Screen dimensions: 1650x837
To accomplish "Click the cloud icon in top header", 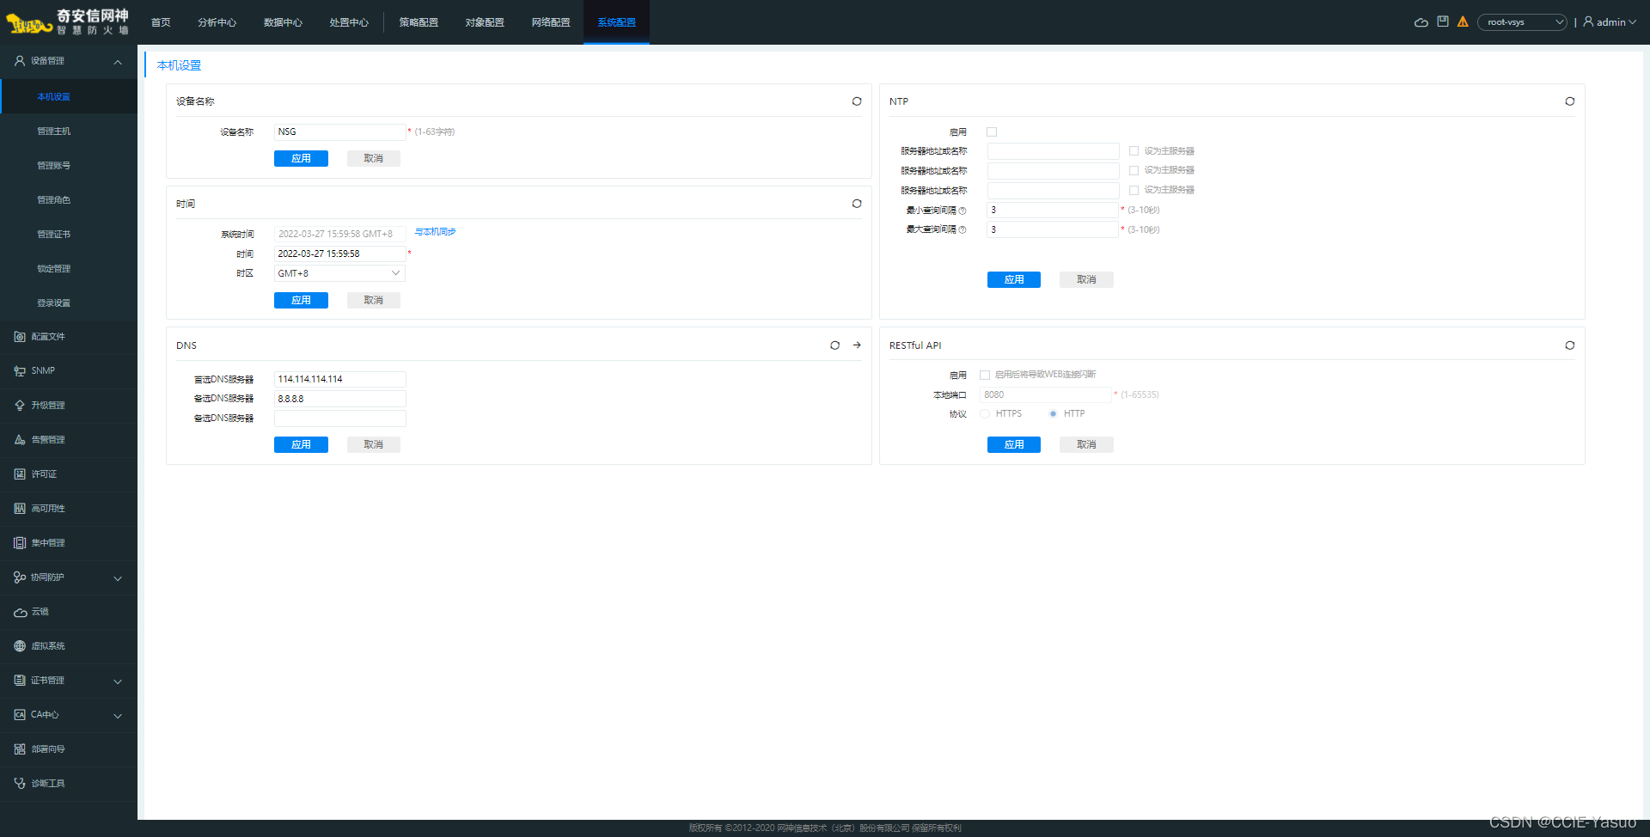I will click(x=1421, y=22).
